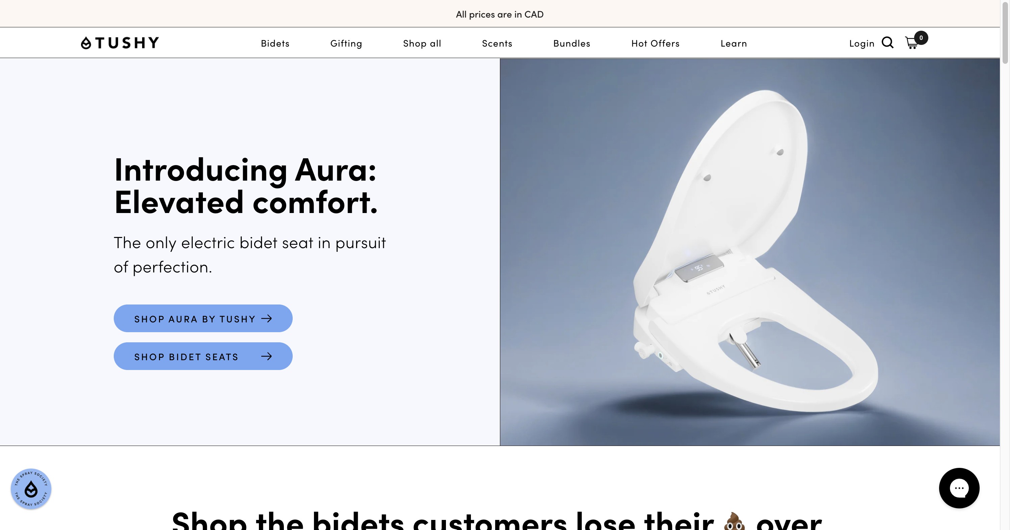
Task: Open the chat support bubble
Action: [x=959, y=488]
